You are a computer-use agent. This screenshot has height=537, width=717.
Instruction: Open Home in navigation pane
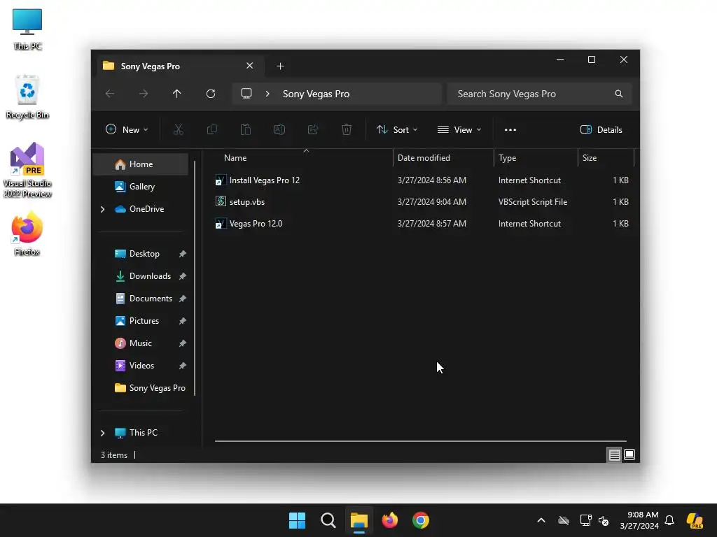[141, 164]
